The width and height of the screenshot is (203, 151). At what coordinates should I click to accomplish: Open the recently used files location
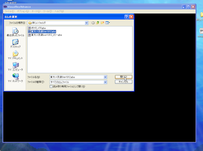[x=15, y=32]
